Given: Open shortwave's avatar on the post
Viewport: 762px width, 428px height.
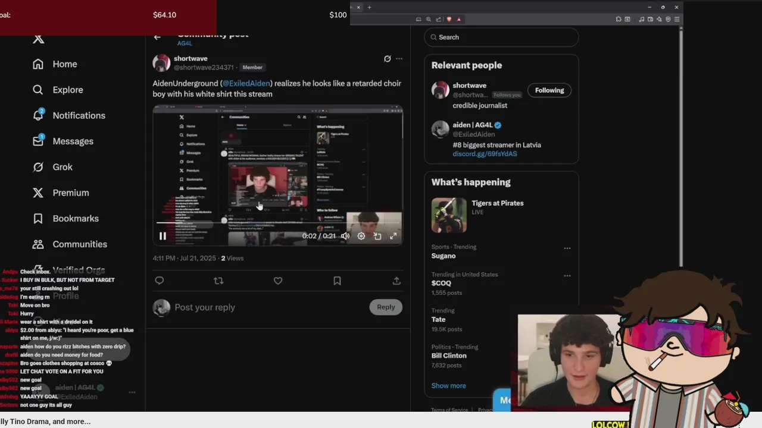Looking at the screenshot, I should coord(161,63).
